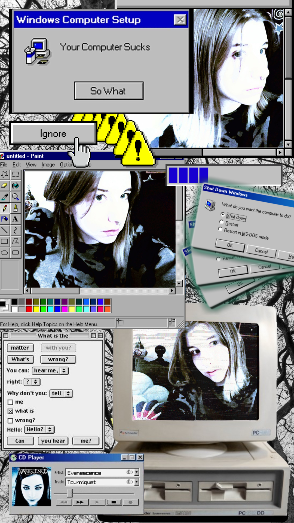Click collapse box of 'What is the' window

coord(100,336)
